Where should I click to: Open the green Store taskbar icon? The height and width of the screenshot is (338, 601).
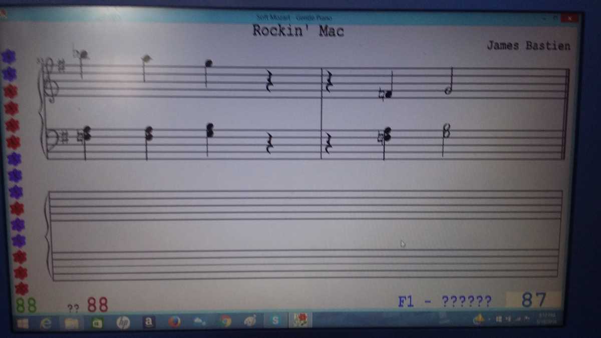[x=97, y=323]
